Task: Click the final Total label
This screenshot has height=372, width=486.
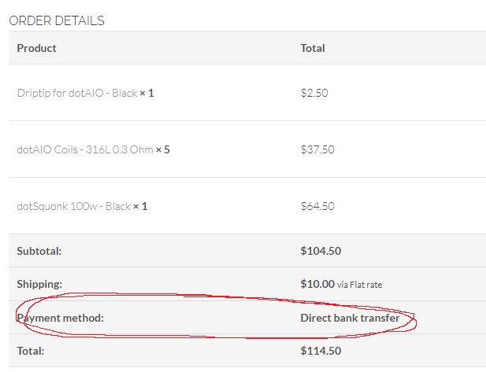Action: click(31, 351)
